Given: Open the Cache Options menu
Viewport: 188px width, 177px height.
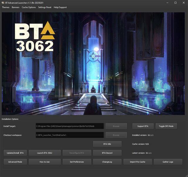Looking at the screenshot, I should point(29,7).
